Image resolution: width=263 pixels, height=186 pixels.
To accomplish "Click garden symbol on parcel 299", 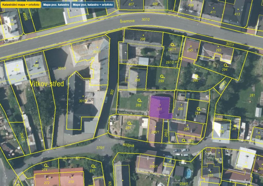I will click(x=162, y=76).
